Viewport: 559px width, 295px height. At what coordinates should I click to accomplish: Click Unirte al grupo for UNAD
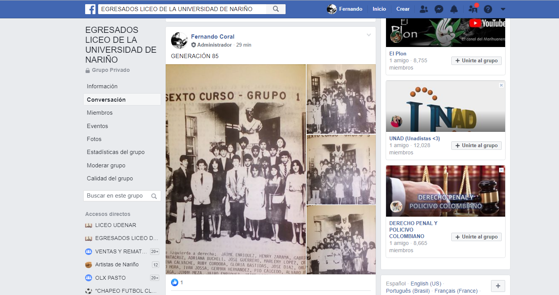pyautogui.click(x=476, y=146)
